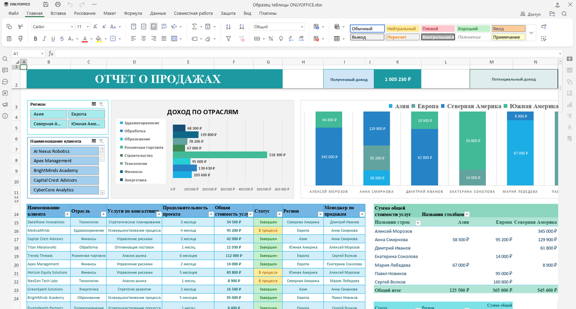Open the Общий number format dropdown
The width and height of the screenshot is (576, 309).
tap(302, 27)
